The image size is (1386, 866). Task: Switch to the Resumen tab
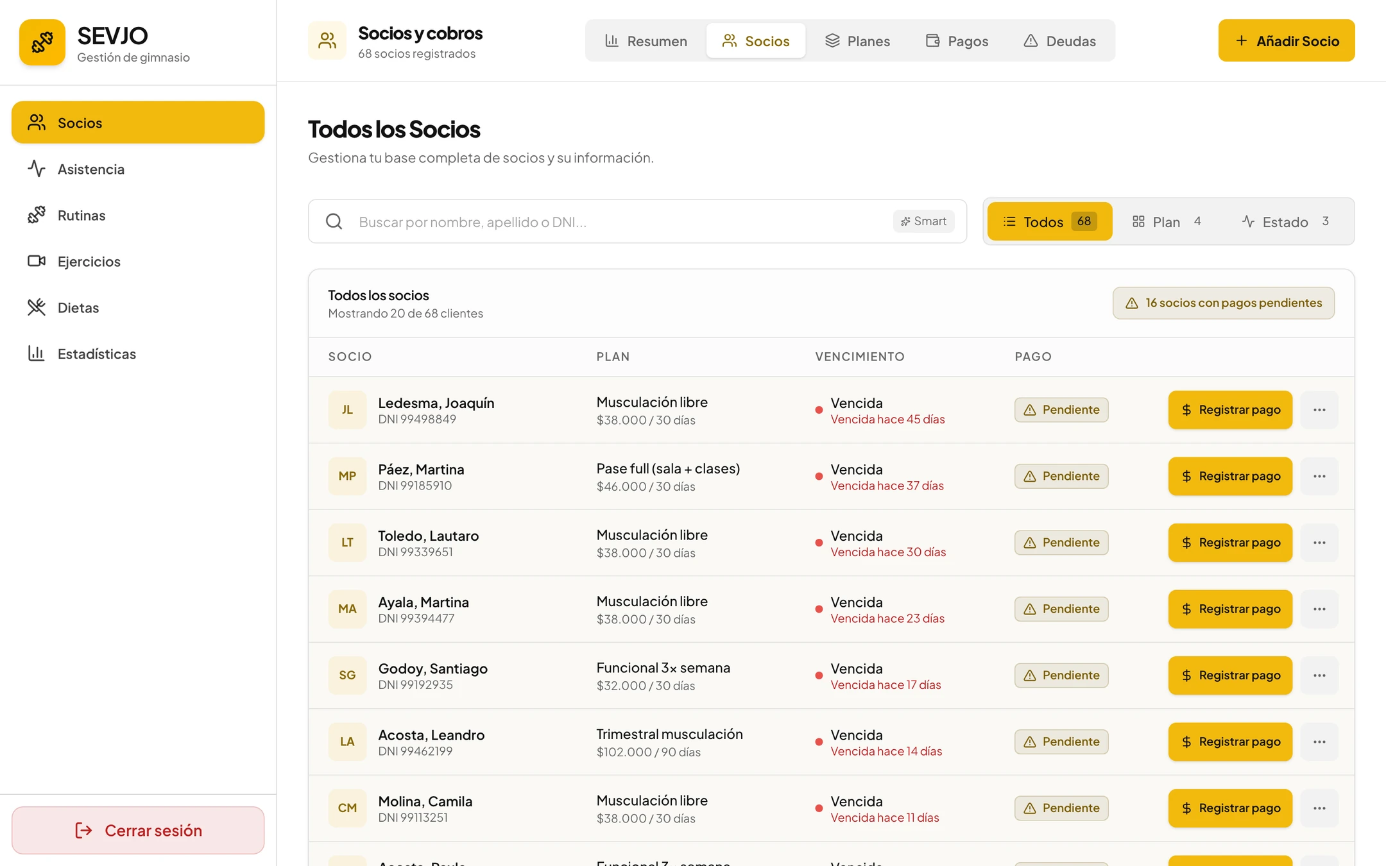pyautogui.click(x=646, y=40)
